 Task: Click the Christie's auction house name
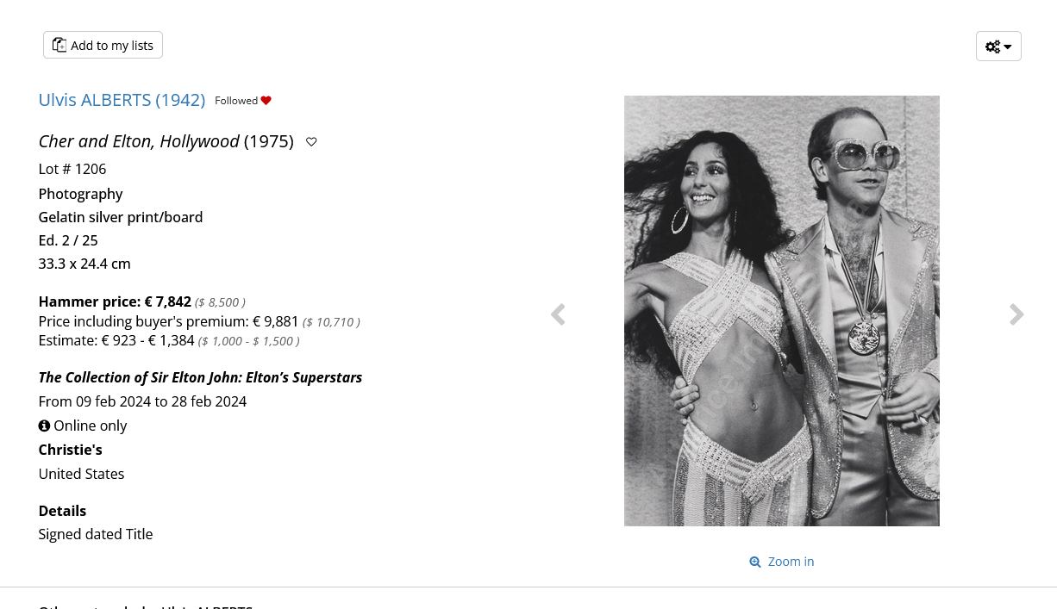tap(70, 450)
